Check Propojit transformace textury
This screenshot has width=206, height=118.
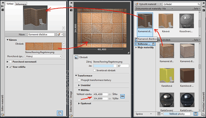pos(79,80)
